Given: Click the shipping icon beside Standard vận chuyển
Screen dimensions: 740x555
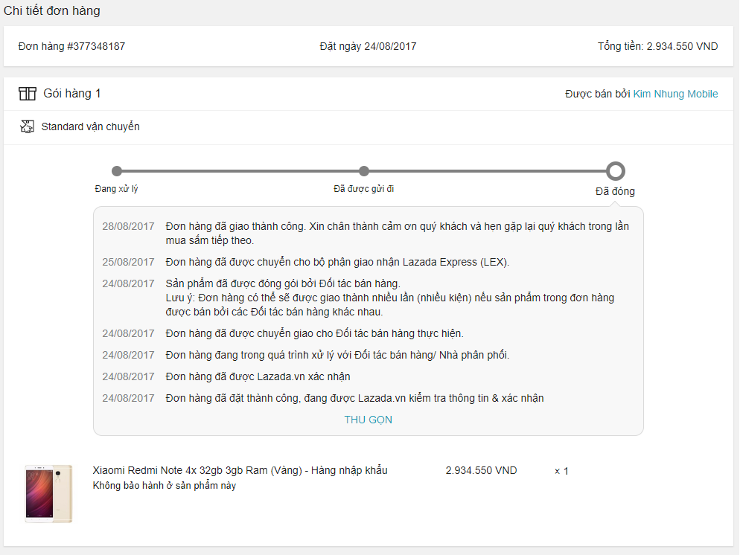Looking at the screenshot, I should coord(28,126).
